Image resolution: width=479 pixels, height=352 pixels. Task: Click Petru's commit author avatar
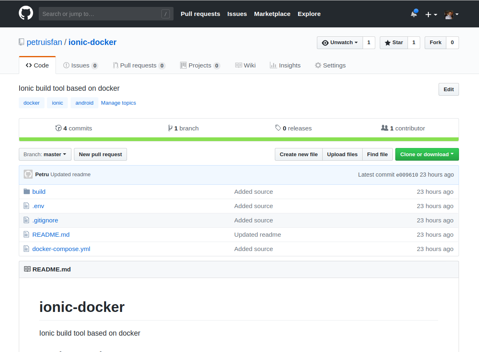click(x=28, y=174)
